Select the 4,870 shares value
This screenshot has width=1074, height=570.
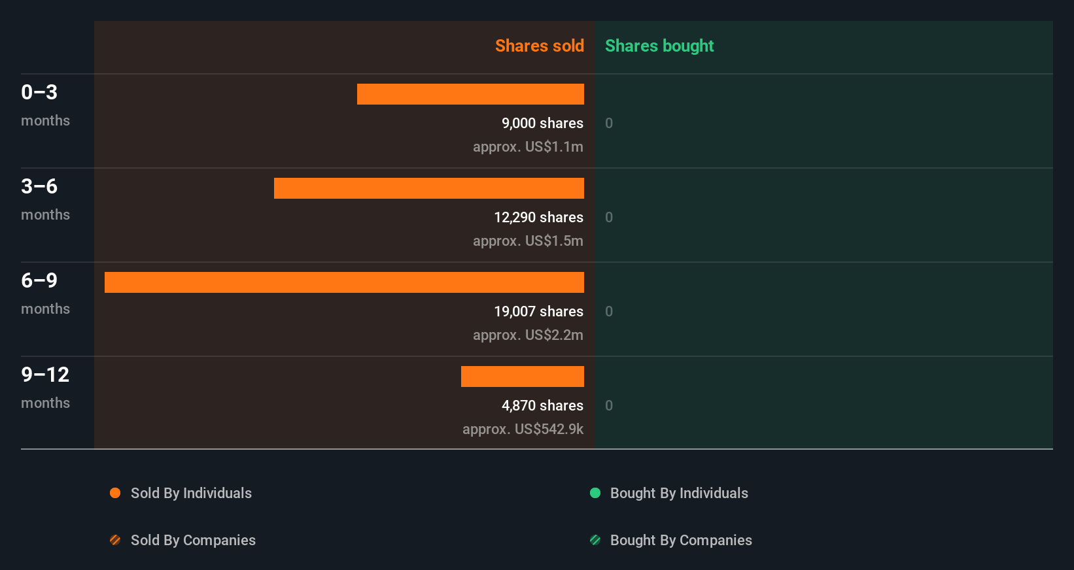coord(542,406)
